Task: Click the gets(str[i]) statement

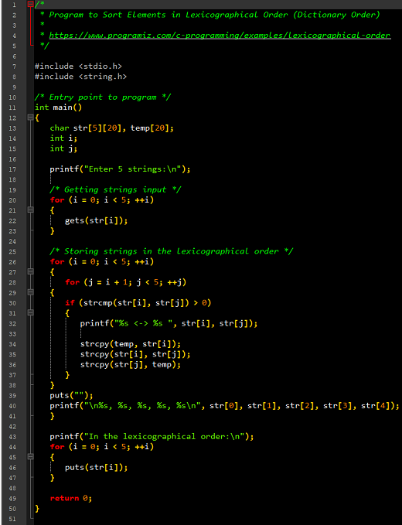Action: [x=97, y=220]
